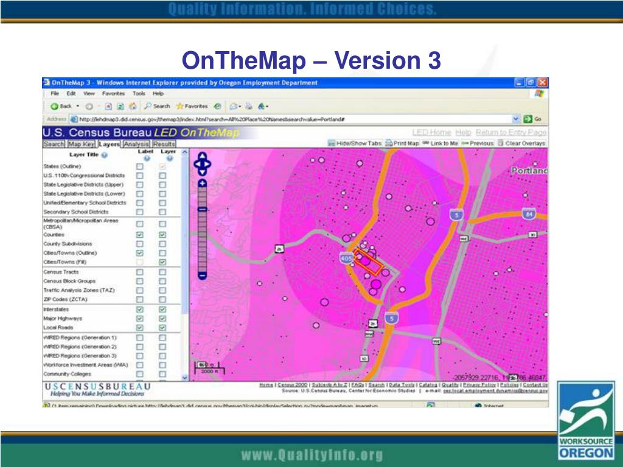The image size is (623, 467).
Task: Open the FAQs footer link
Action: [358, 385]
